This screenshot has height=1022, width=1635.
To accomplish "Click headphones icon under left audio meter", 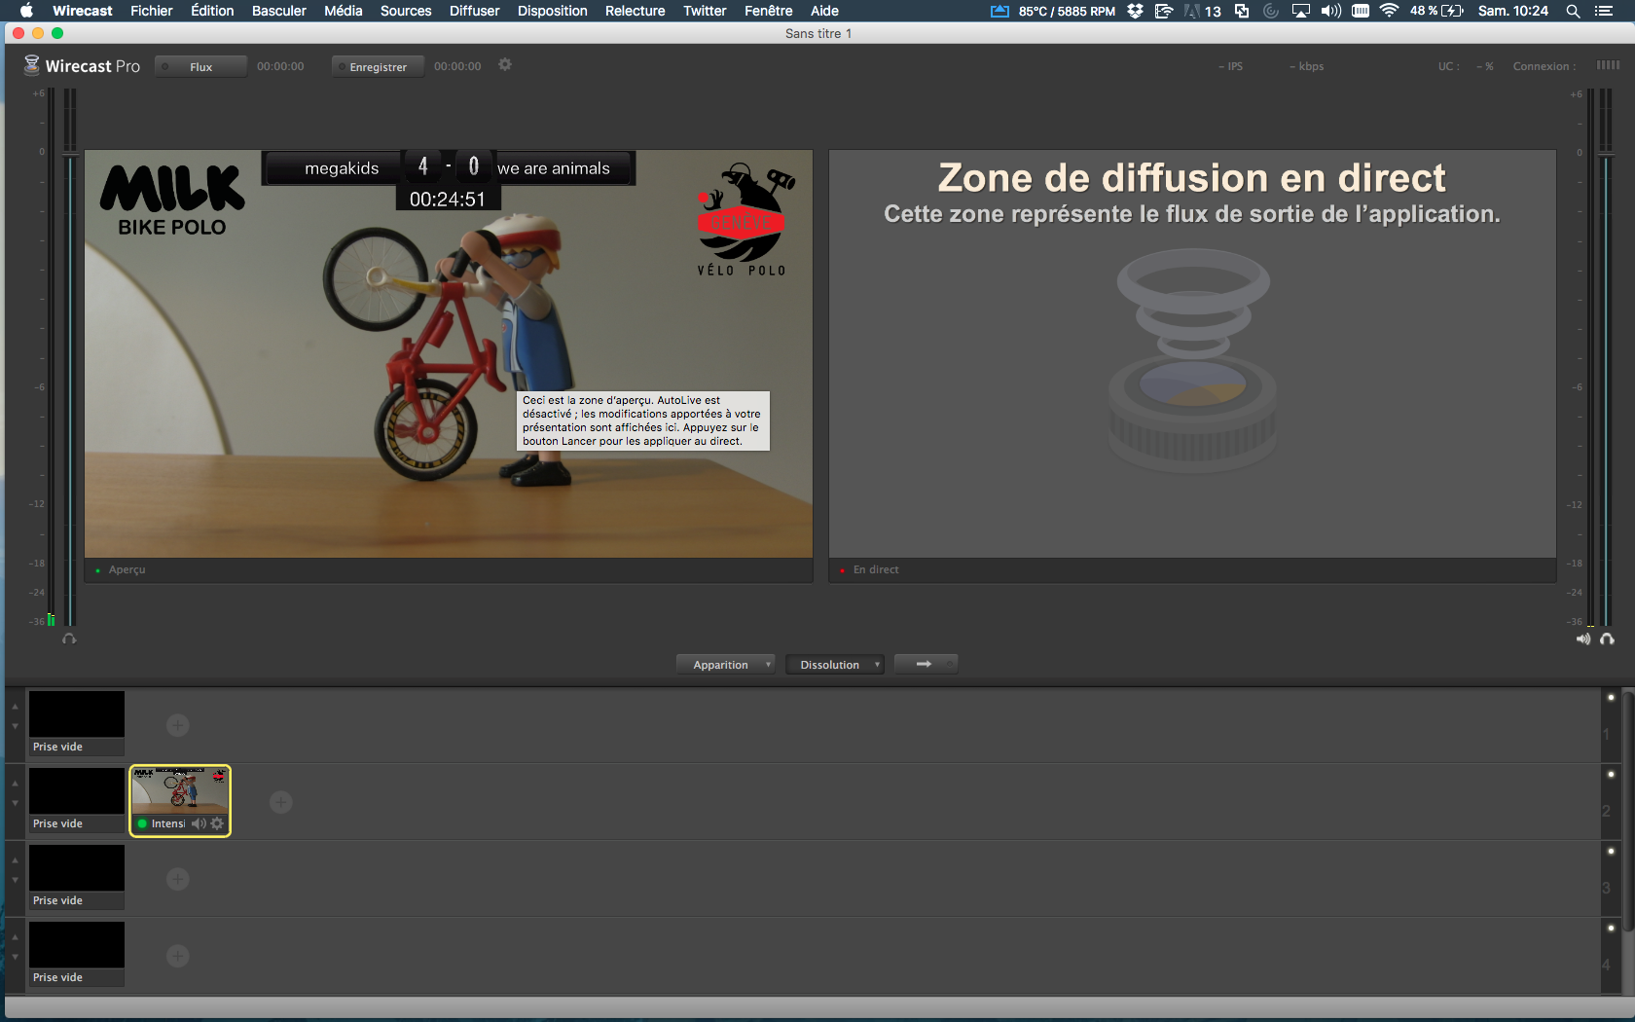I will click(x=69, y=639).
